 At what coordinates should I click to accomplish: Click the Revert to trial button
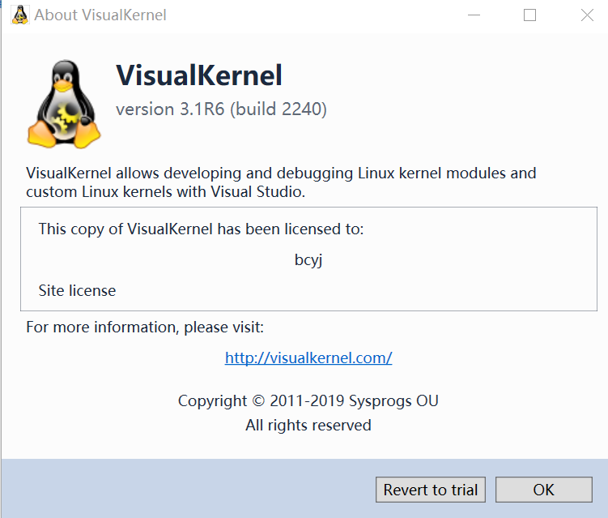click(431, 490)
